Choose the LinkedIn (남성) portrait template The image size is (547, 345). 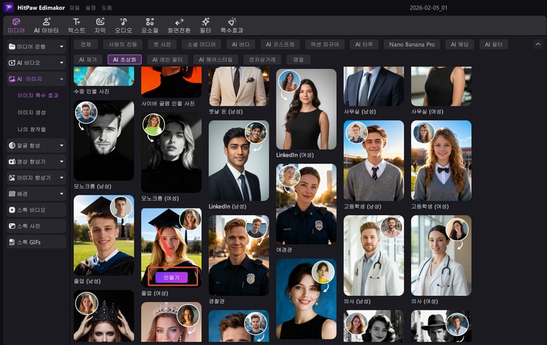tap(239, 161)
